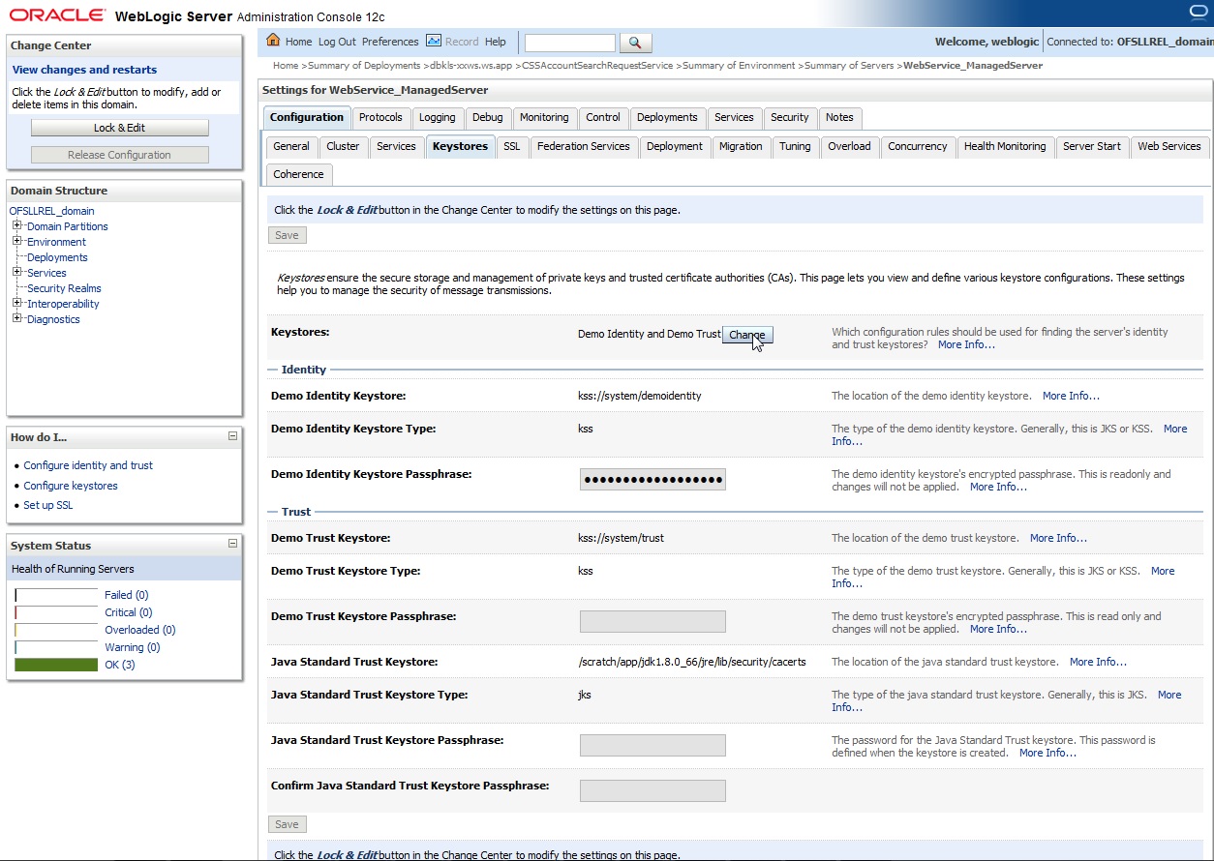Open the Coherence subtab
Image resolution: width=1214 pixels, height=861 pixels.
pos(299,174)
